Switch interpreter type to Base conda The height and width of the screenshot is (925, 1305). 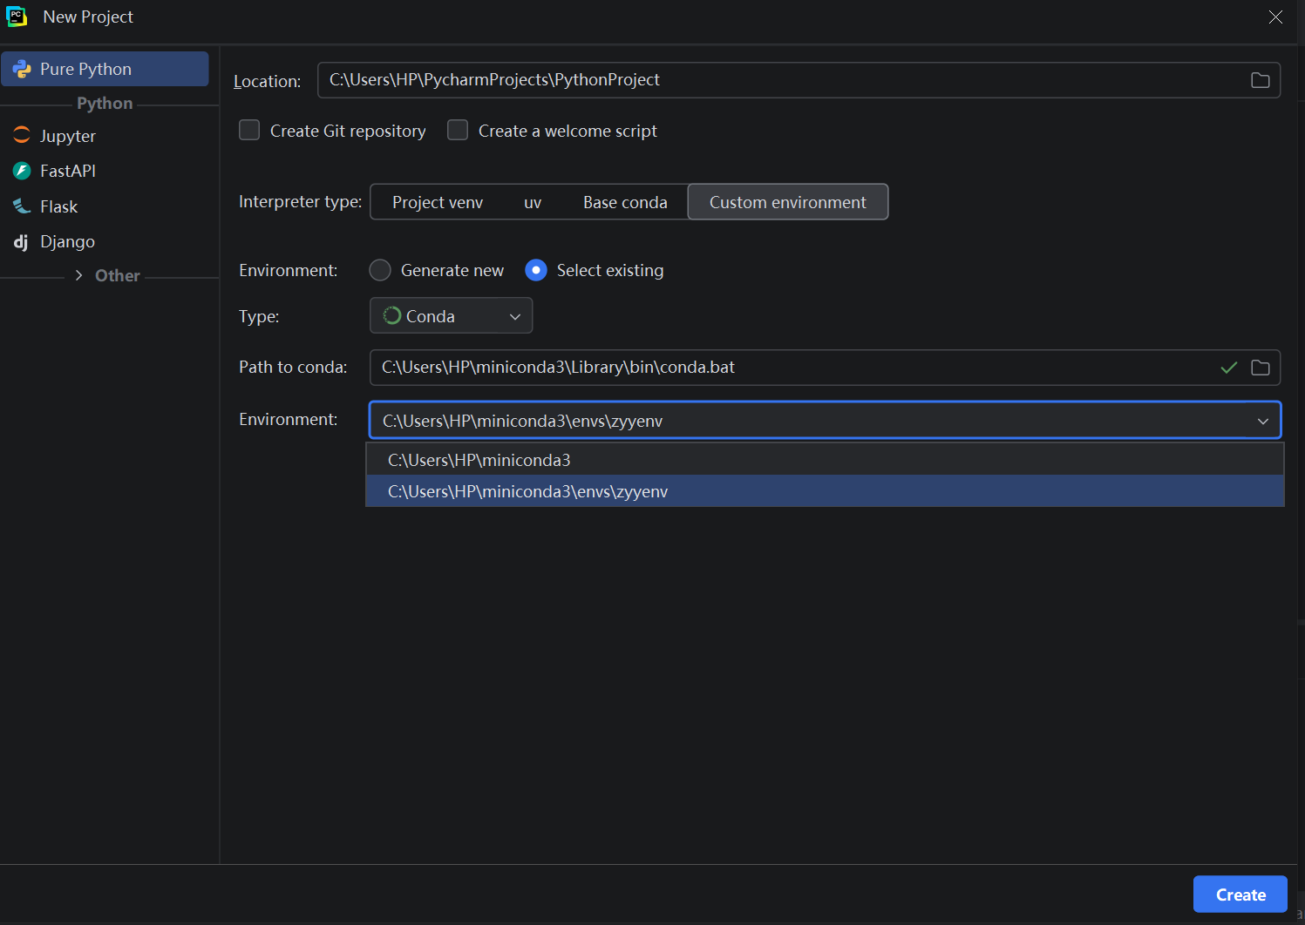[x=625, y=202]
